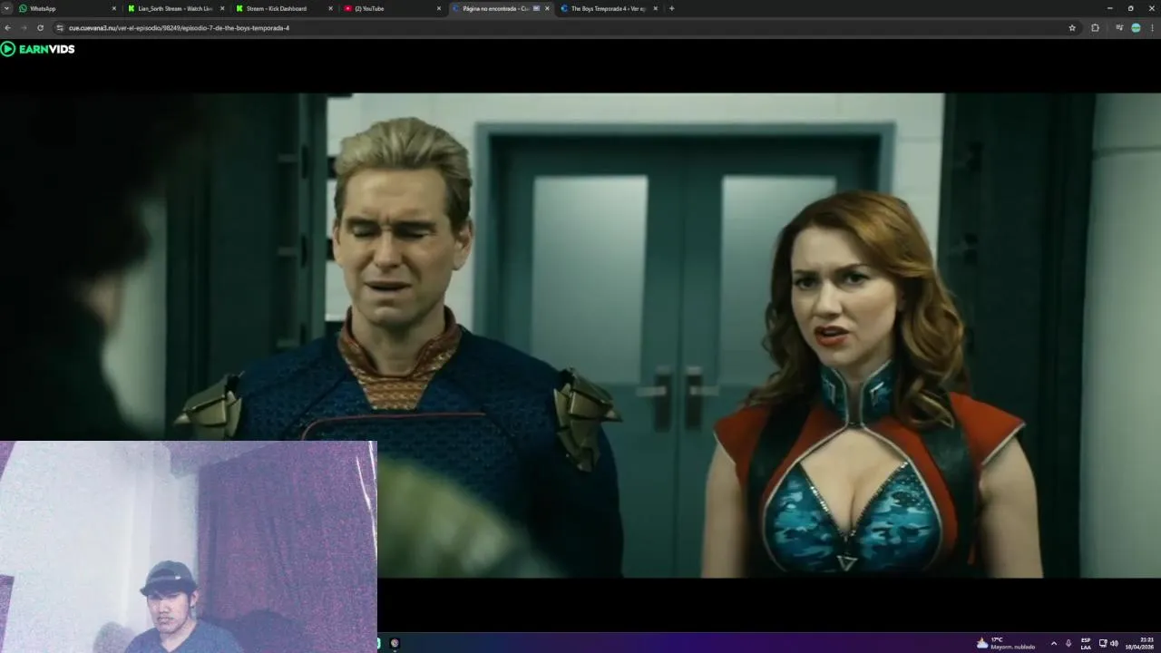
Task: Close the Kick Dashboard tab
Action: (x=330, y=8)
